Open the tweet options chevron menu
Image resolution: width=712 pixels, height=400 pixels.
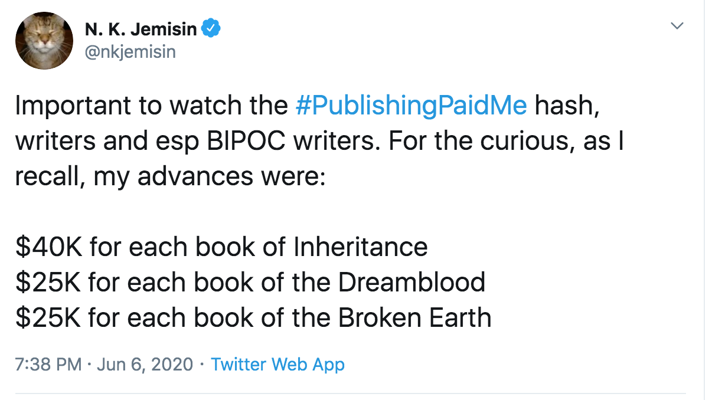coord(677,26)
